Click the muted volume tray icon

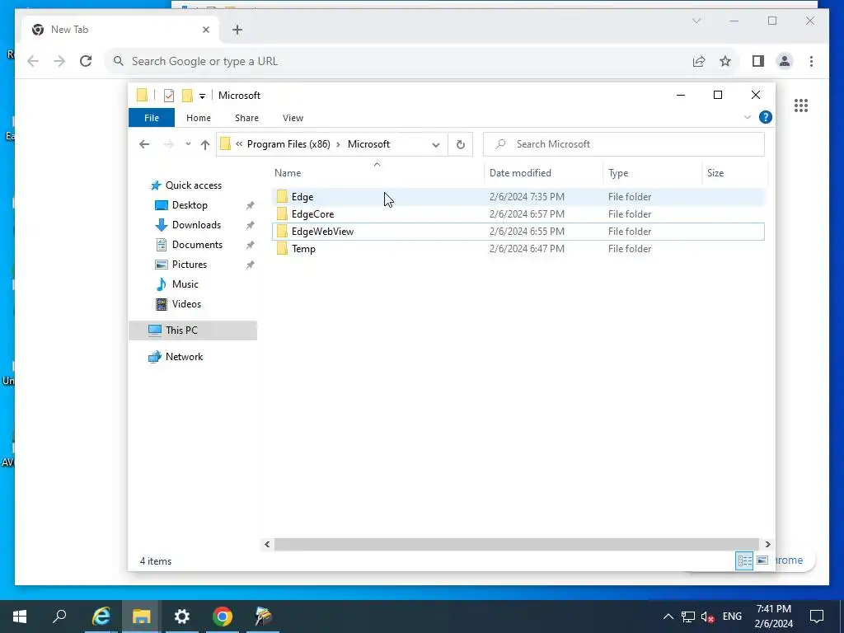708,617
